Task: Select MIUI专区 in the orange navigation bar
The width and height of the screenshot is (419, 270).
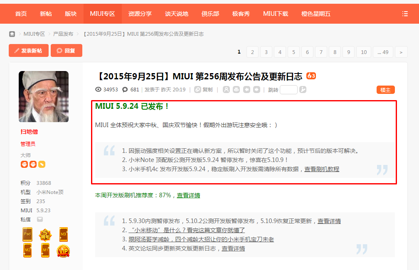Action: (102, 14)
